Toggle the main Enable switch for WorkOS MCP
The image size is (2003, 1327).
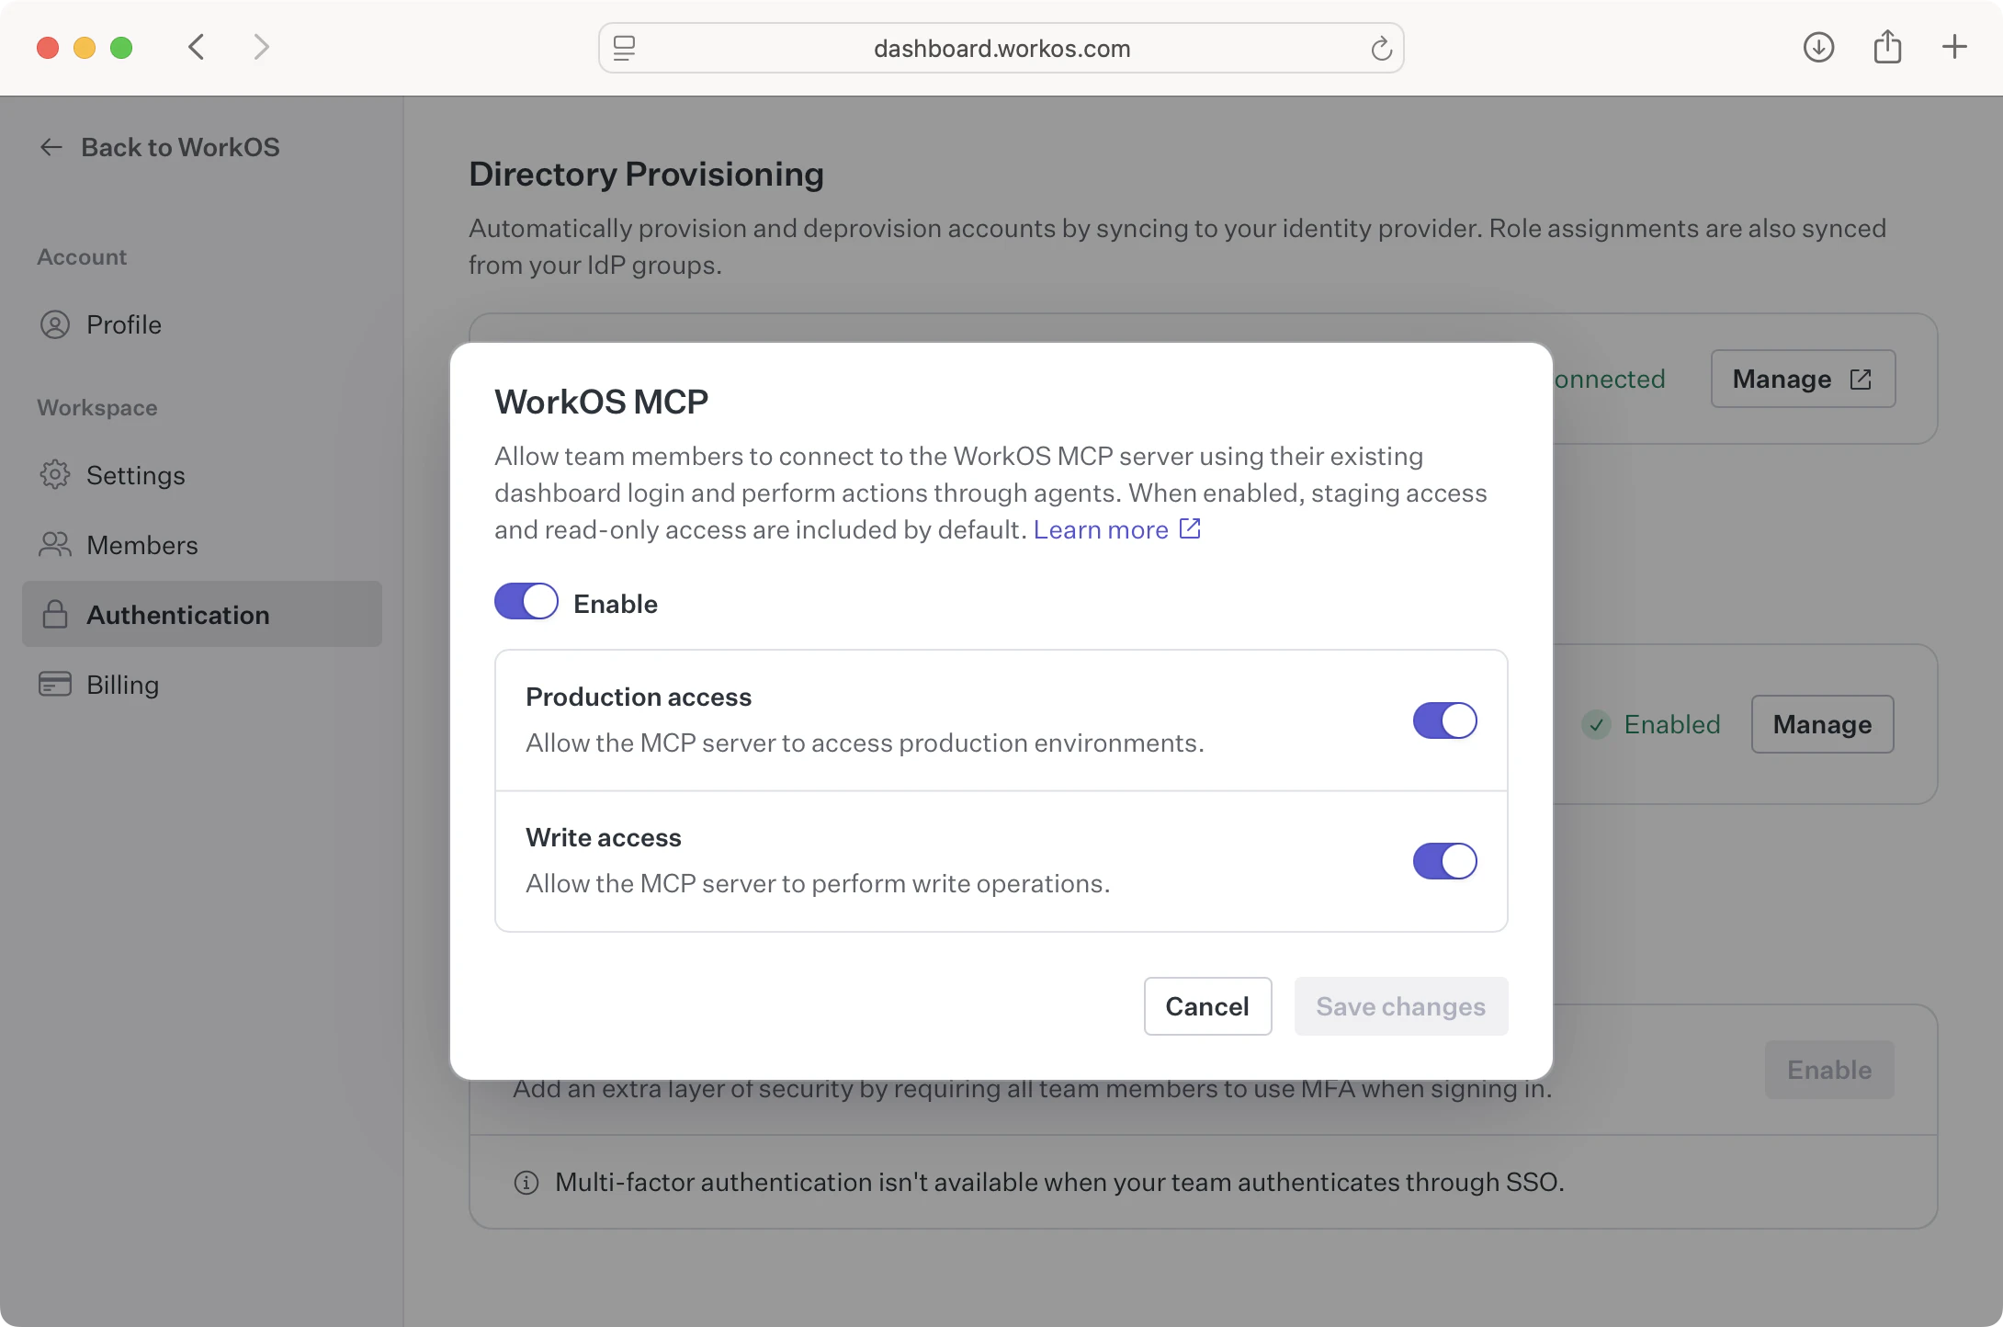[x=526, y=602]
